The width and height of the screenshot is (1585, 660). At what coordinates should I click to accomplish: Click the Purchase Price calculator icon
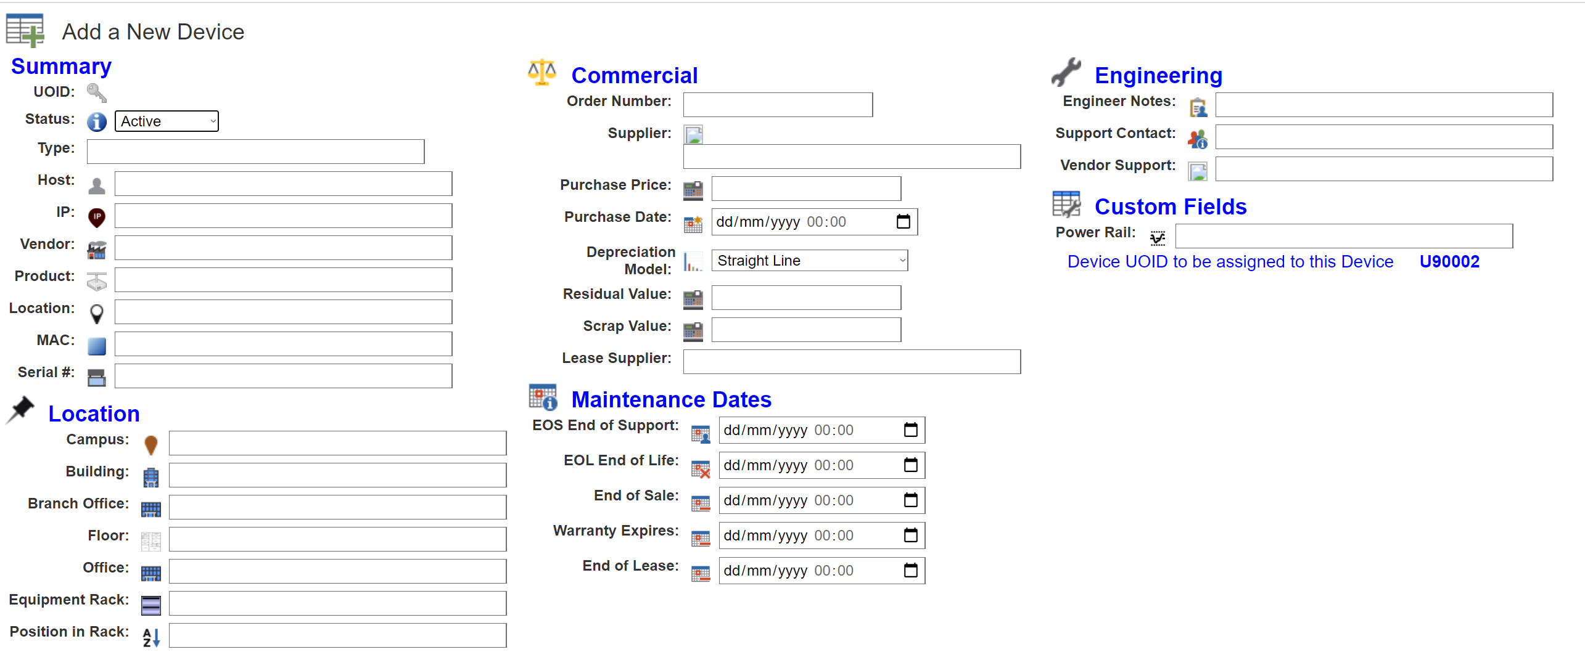click(693, 190)
